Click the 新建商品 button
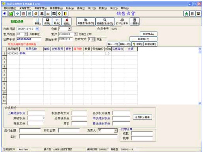Image resolution: width=203 pixels, height=152 pixels. pos(148,34)
